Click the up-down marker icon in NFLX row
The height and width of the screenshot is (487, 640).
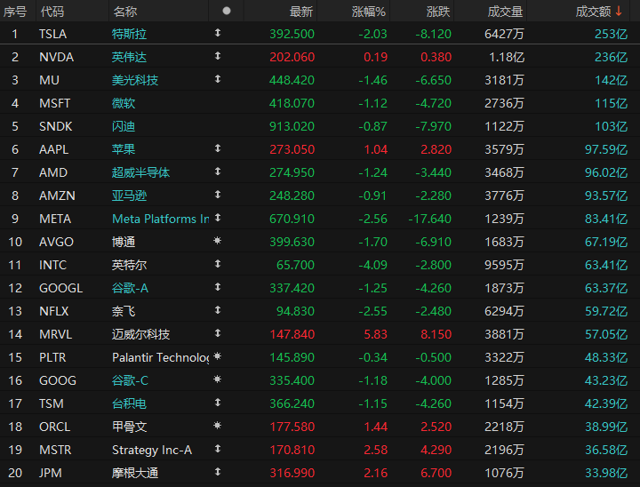pos(218,310)
